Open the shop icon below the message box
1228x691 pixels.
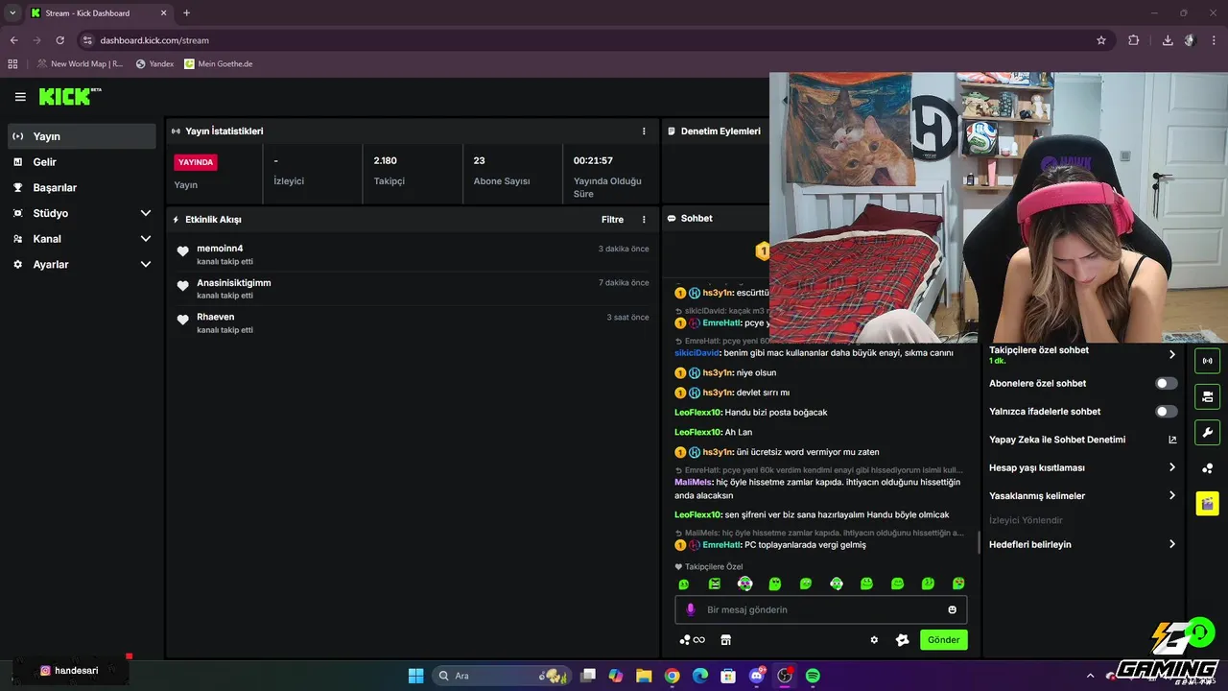[x=725, y=640]
